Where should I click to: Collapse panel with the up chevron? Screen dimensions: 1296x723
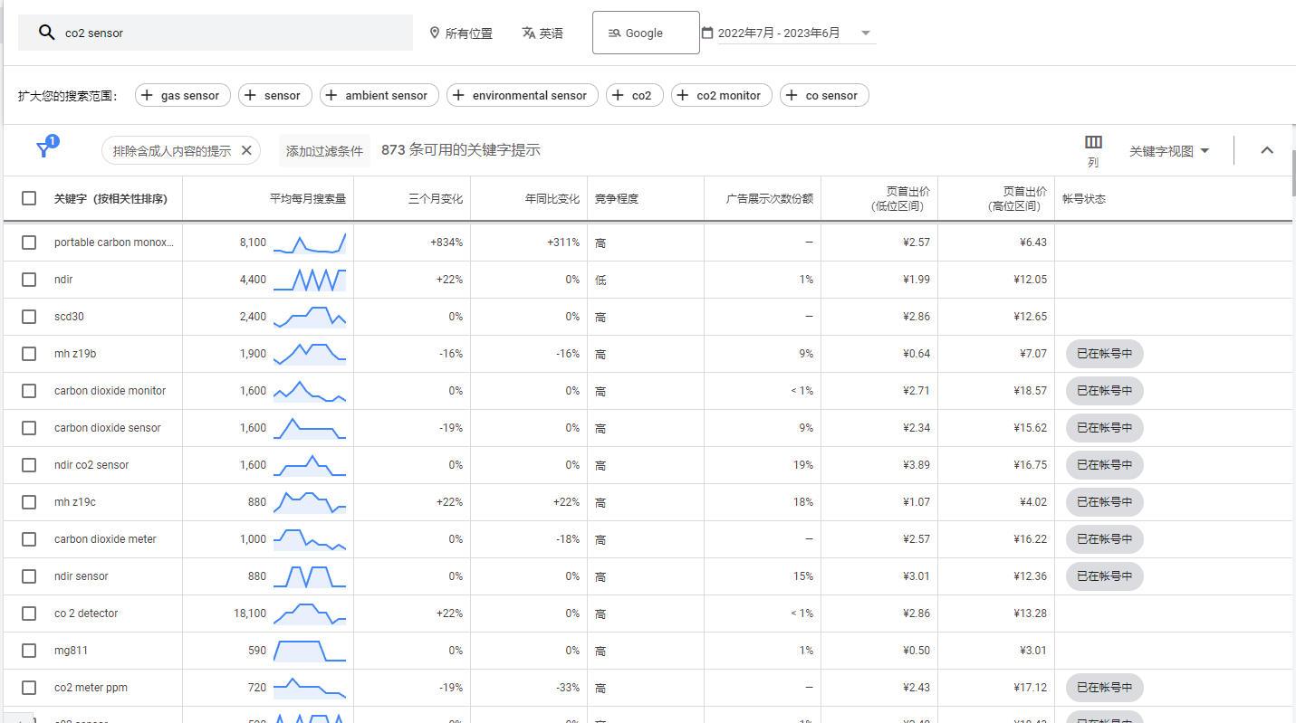tap(1267, 150)
